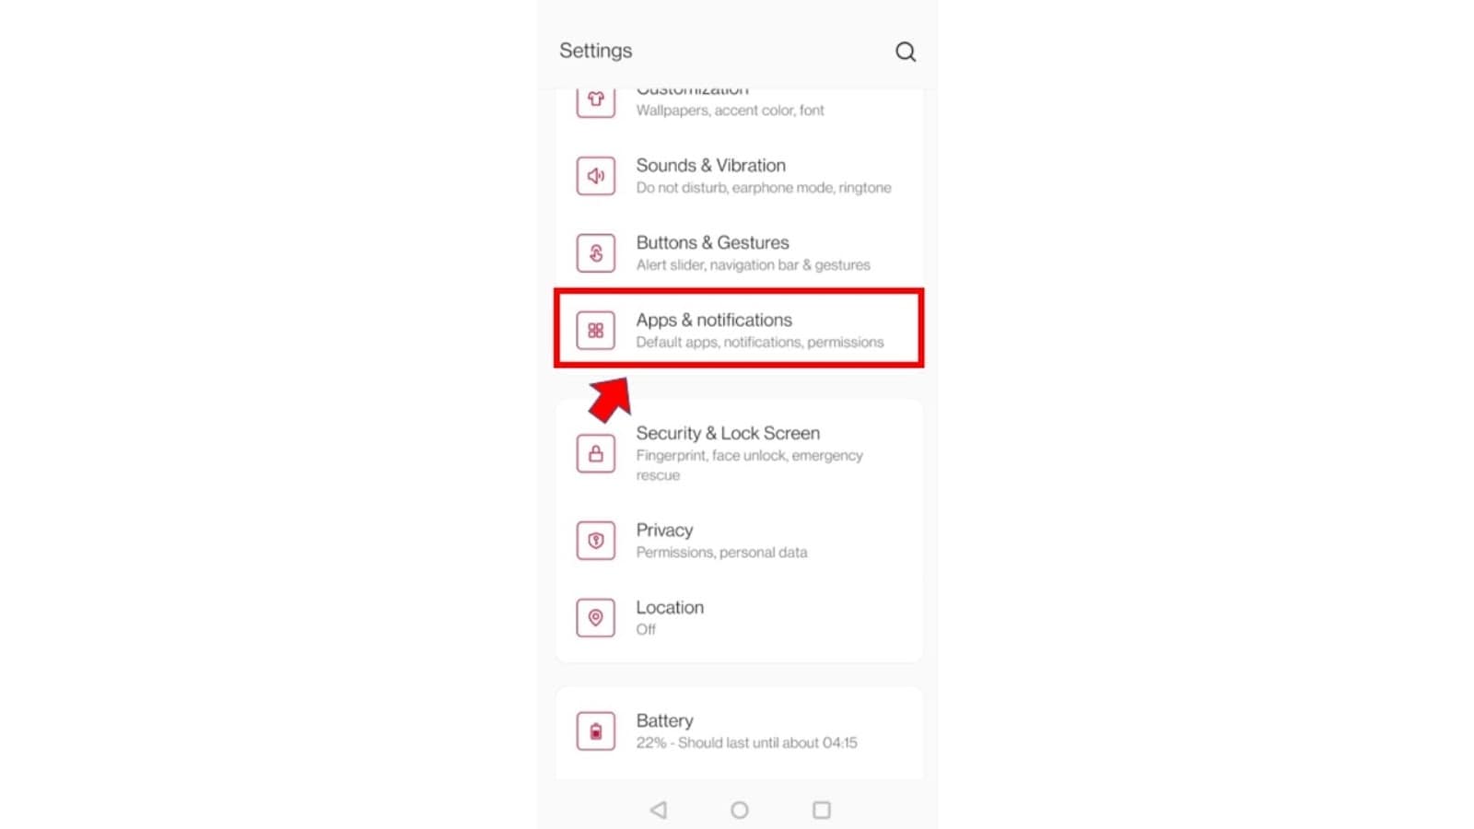Open Security & Lock Screen settings

[739, 453]
